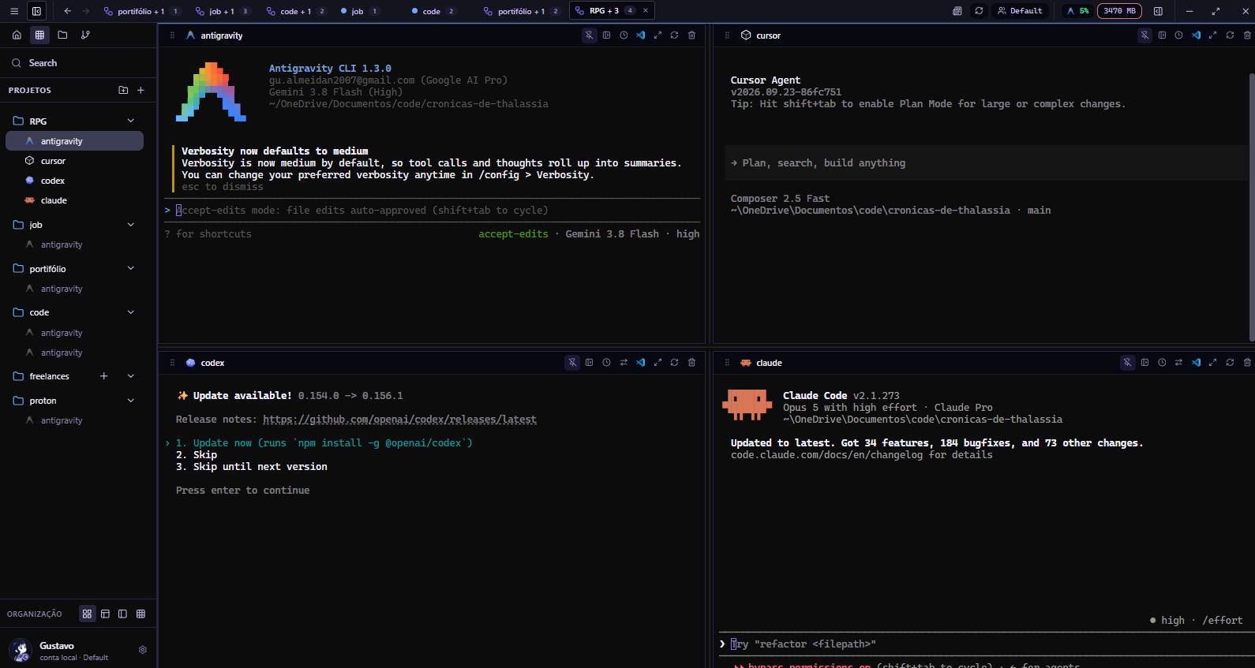Toggle the pin on the cursor pane

pos(1144,35)
